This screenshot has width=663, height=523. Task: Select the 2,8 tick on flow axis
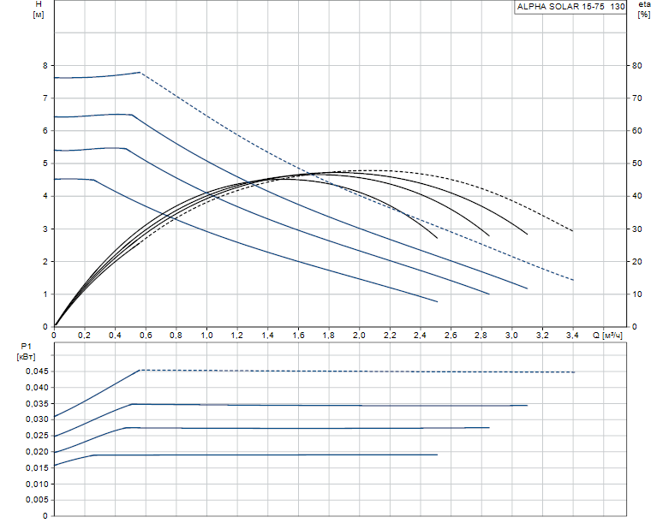point(481,336)
